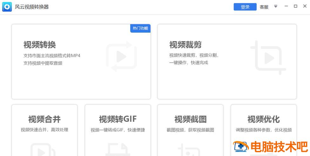Open the 视频截图 feature card
Image resolution: width=310 pixels, height=156 pixels.
[190, 130]
